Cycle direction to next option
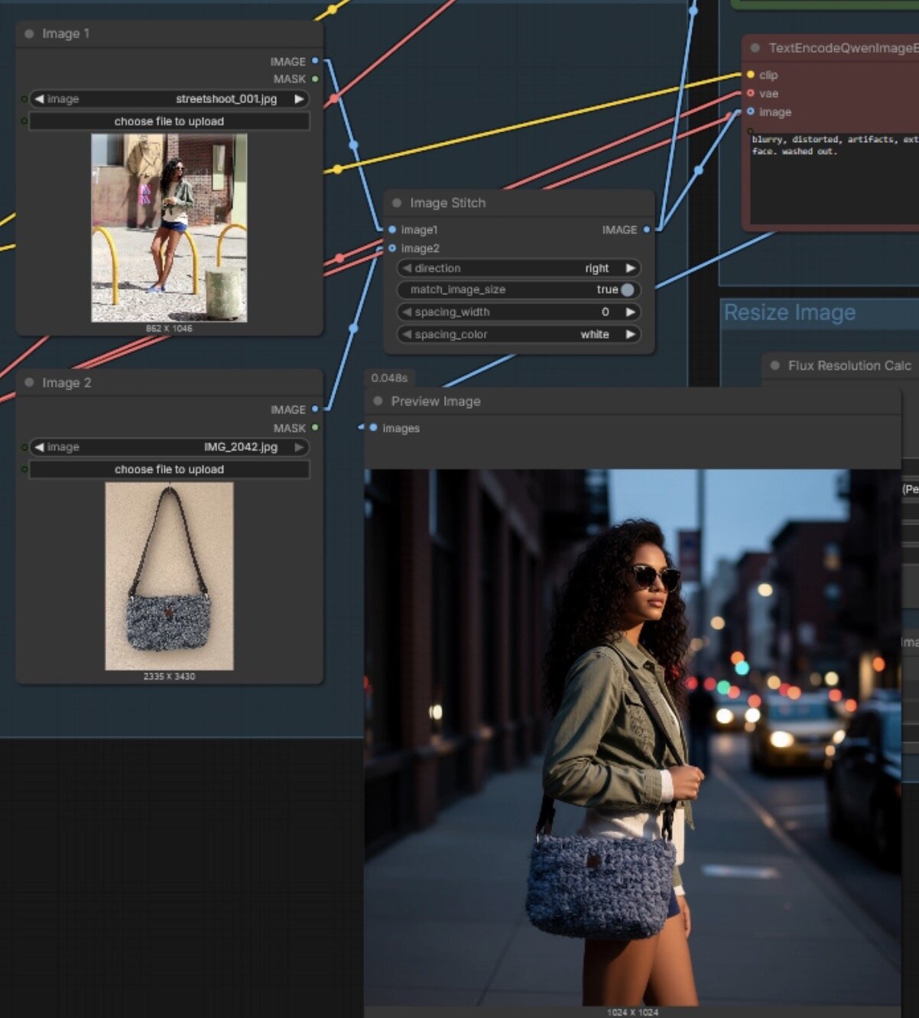This screenshot has width=919, height=1018. pyautogui.click(x=630, y=268)
